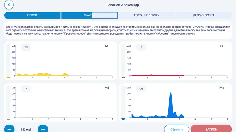Go back using the arrow icon
Screen dimensions: 236x132
pyautogui.click(x=9, y=5)
